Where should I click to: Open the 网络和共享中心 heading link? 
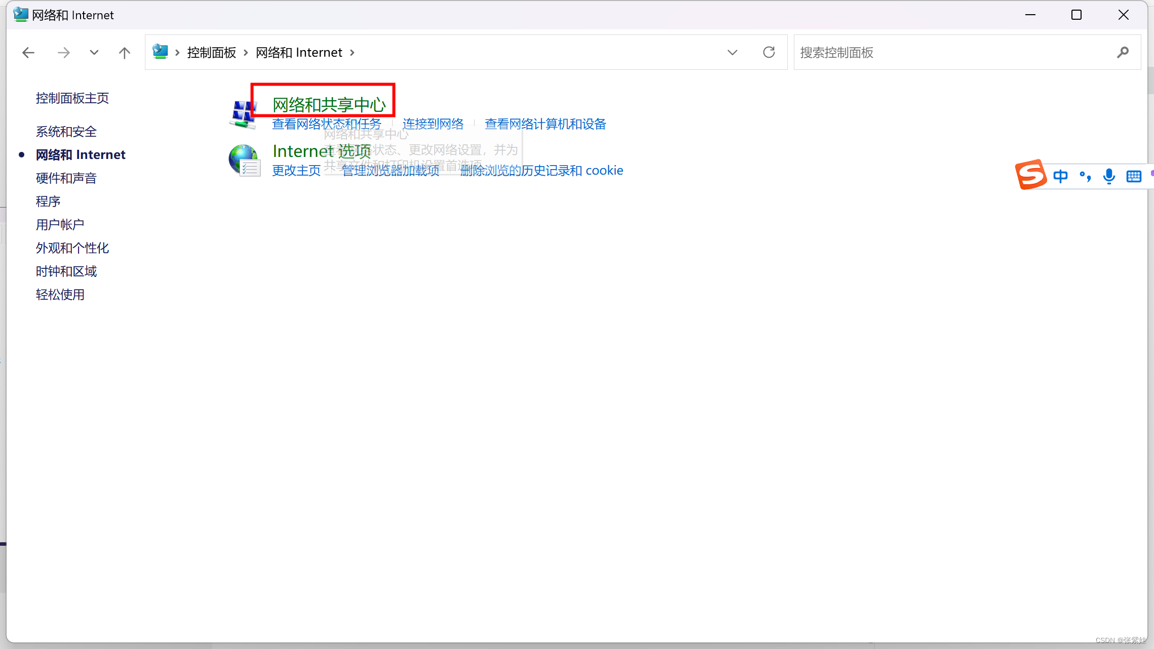point(329,105)
